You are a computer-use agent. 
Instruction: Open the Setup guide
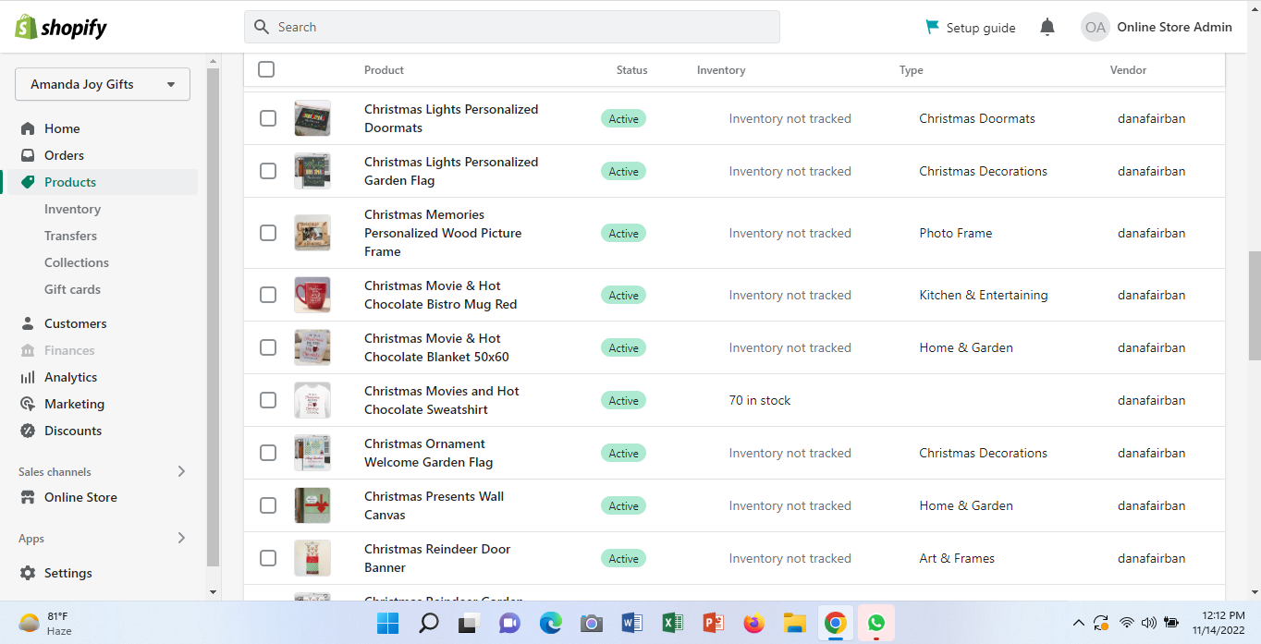pyautogui.click(x=971, y=28)
